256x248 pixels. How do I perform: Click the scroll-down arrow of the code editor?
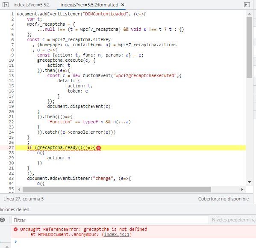[x=249, y=182]
